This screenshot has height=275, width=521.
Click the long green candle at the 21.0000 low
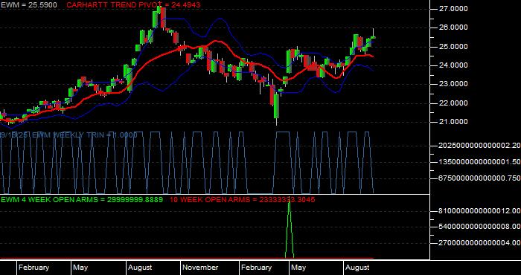coord(276,106)
